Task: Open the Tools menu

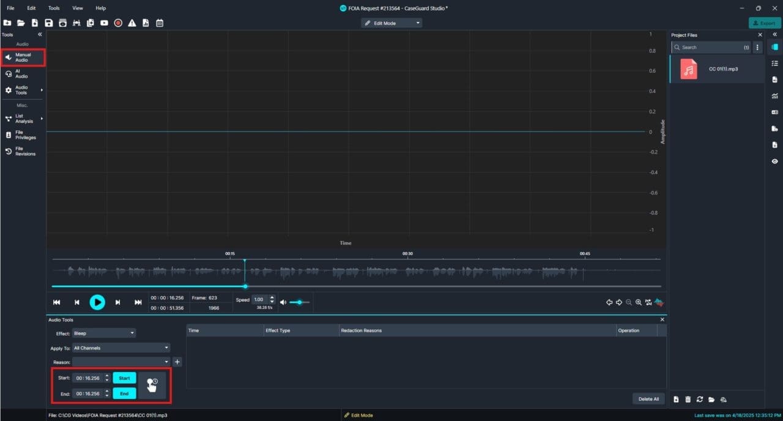Action: pos(54,8)
